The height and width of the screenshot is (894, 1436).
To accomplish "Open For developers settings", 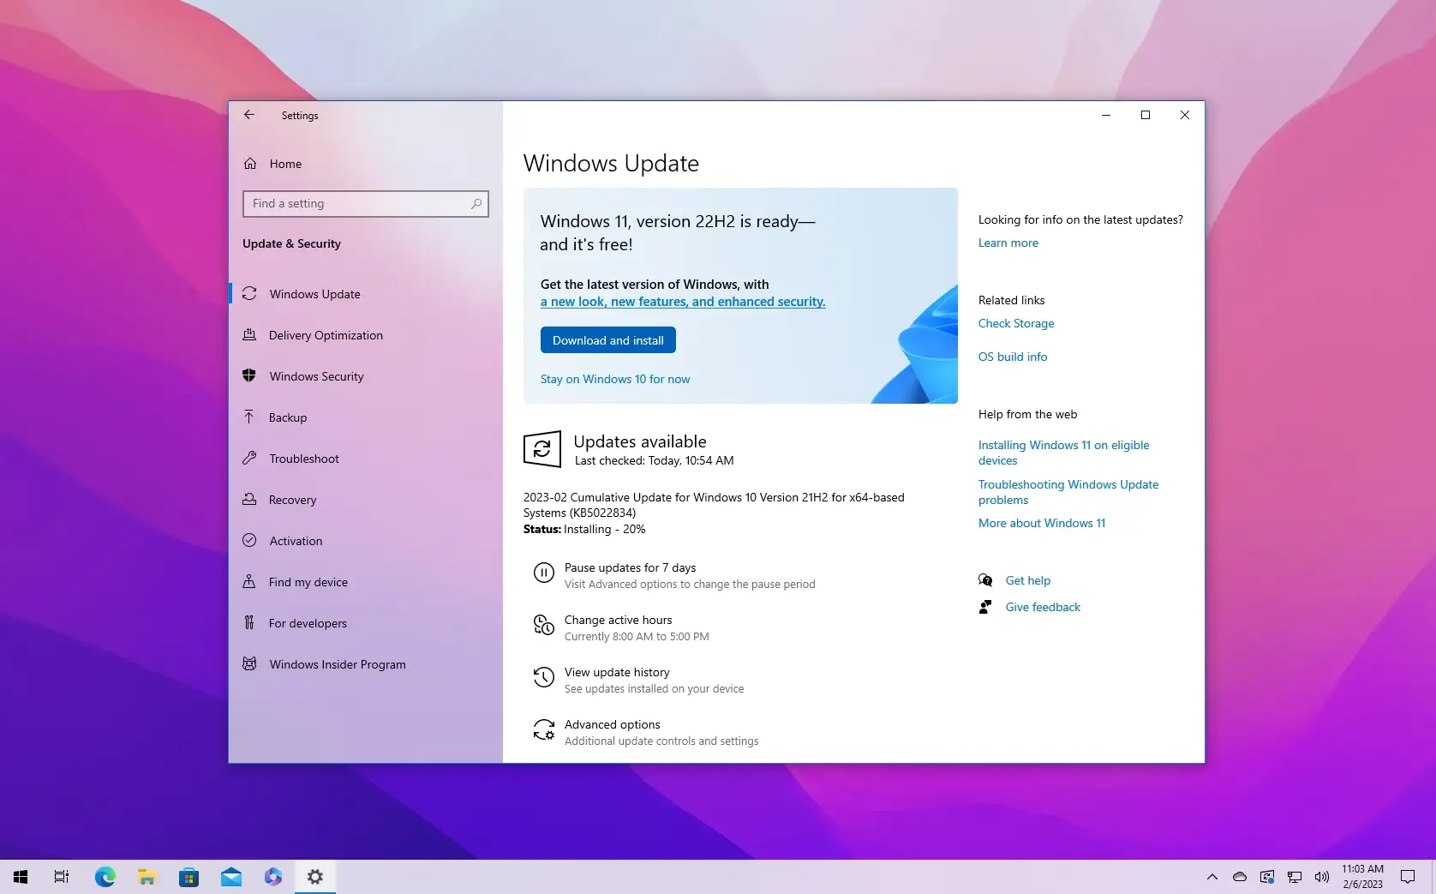I will coord(366,623).
